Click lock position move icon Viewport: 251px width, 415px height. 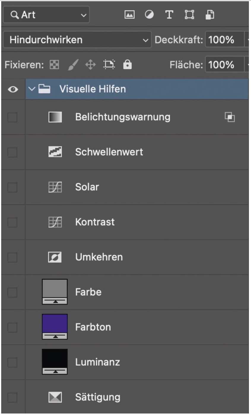click(90, 65)
